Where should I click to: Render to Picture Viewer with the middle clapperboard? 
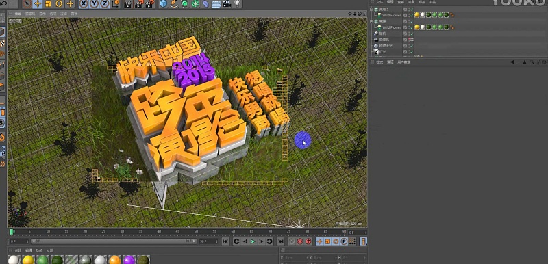coord(139,4)
